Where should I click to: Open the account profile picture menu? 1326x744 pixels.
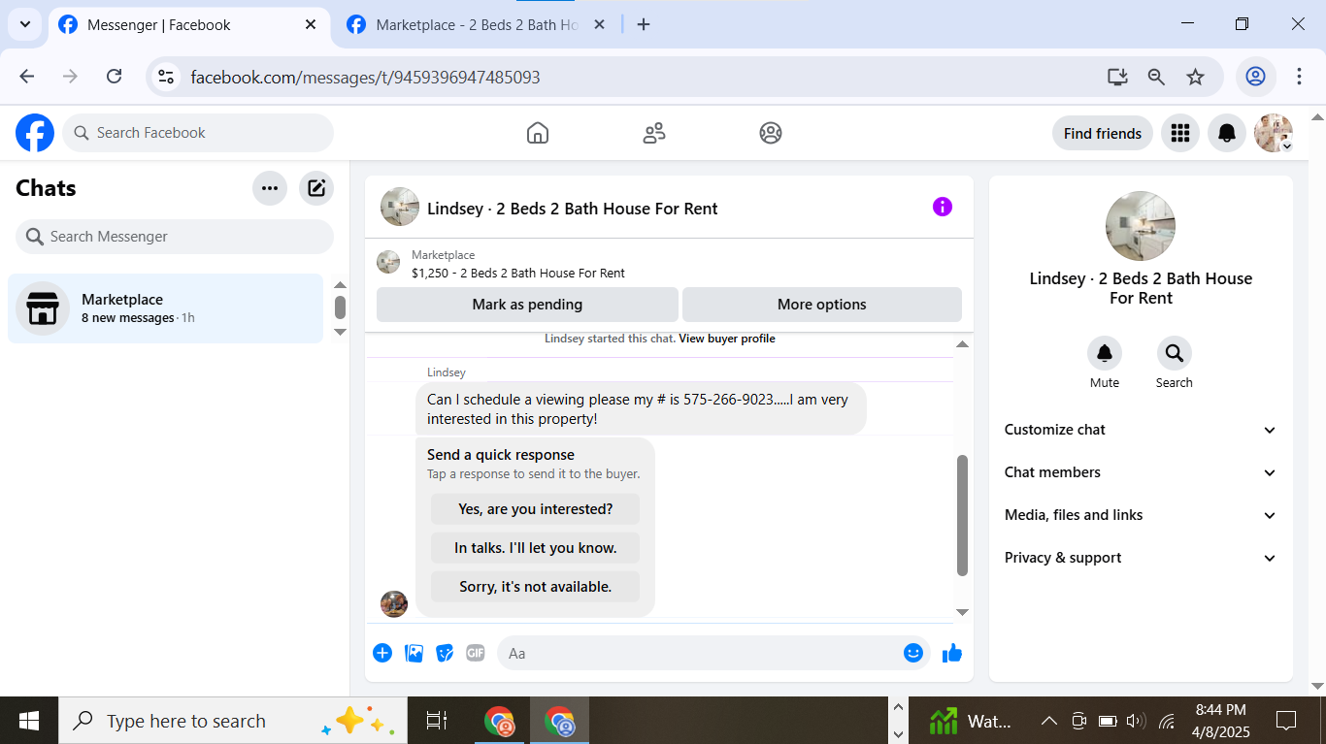coord(1274,133)
